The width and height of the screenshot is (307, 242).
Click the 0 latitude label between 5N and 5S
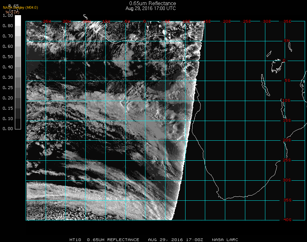point(284,60)
